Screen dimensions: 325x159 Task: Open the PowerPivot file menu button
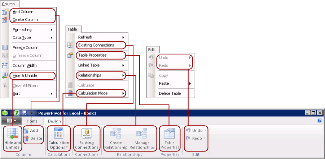pyautogui.click(x=11, y=121)
